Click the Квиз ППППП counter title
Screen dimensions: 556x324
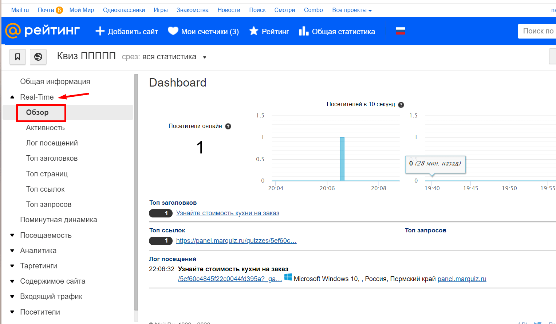[x=86, y=56]
